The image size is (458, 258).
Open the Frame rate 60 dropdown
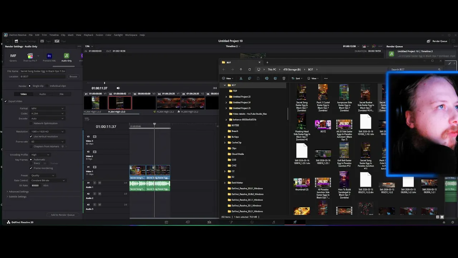coord(47,142)
